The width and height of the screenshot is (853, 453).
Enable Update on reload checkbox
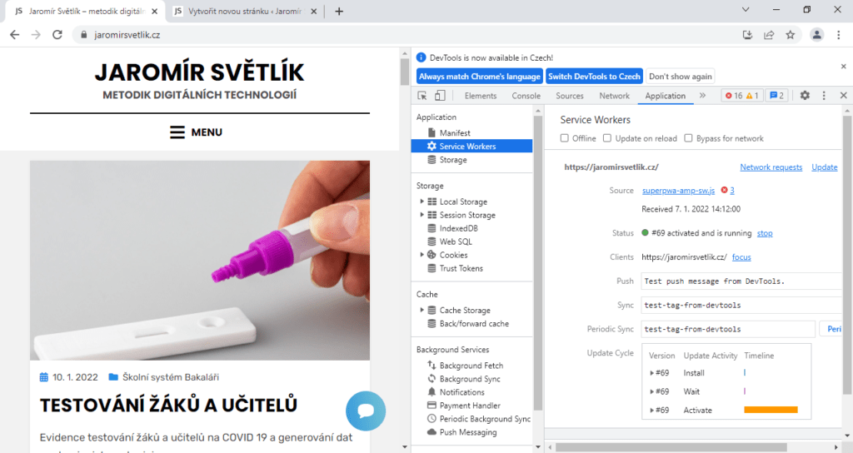pyautogui.click(x=607, y=138)
